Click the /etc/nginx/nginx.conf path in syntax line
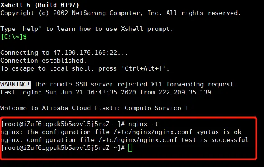This screenshot has height=167, width=264. (x=153, y=132)
